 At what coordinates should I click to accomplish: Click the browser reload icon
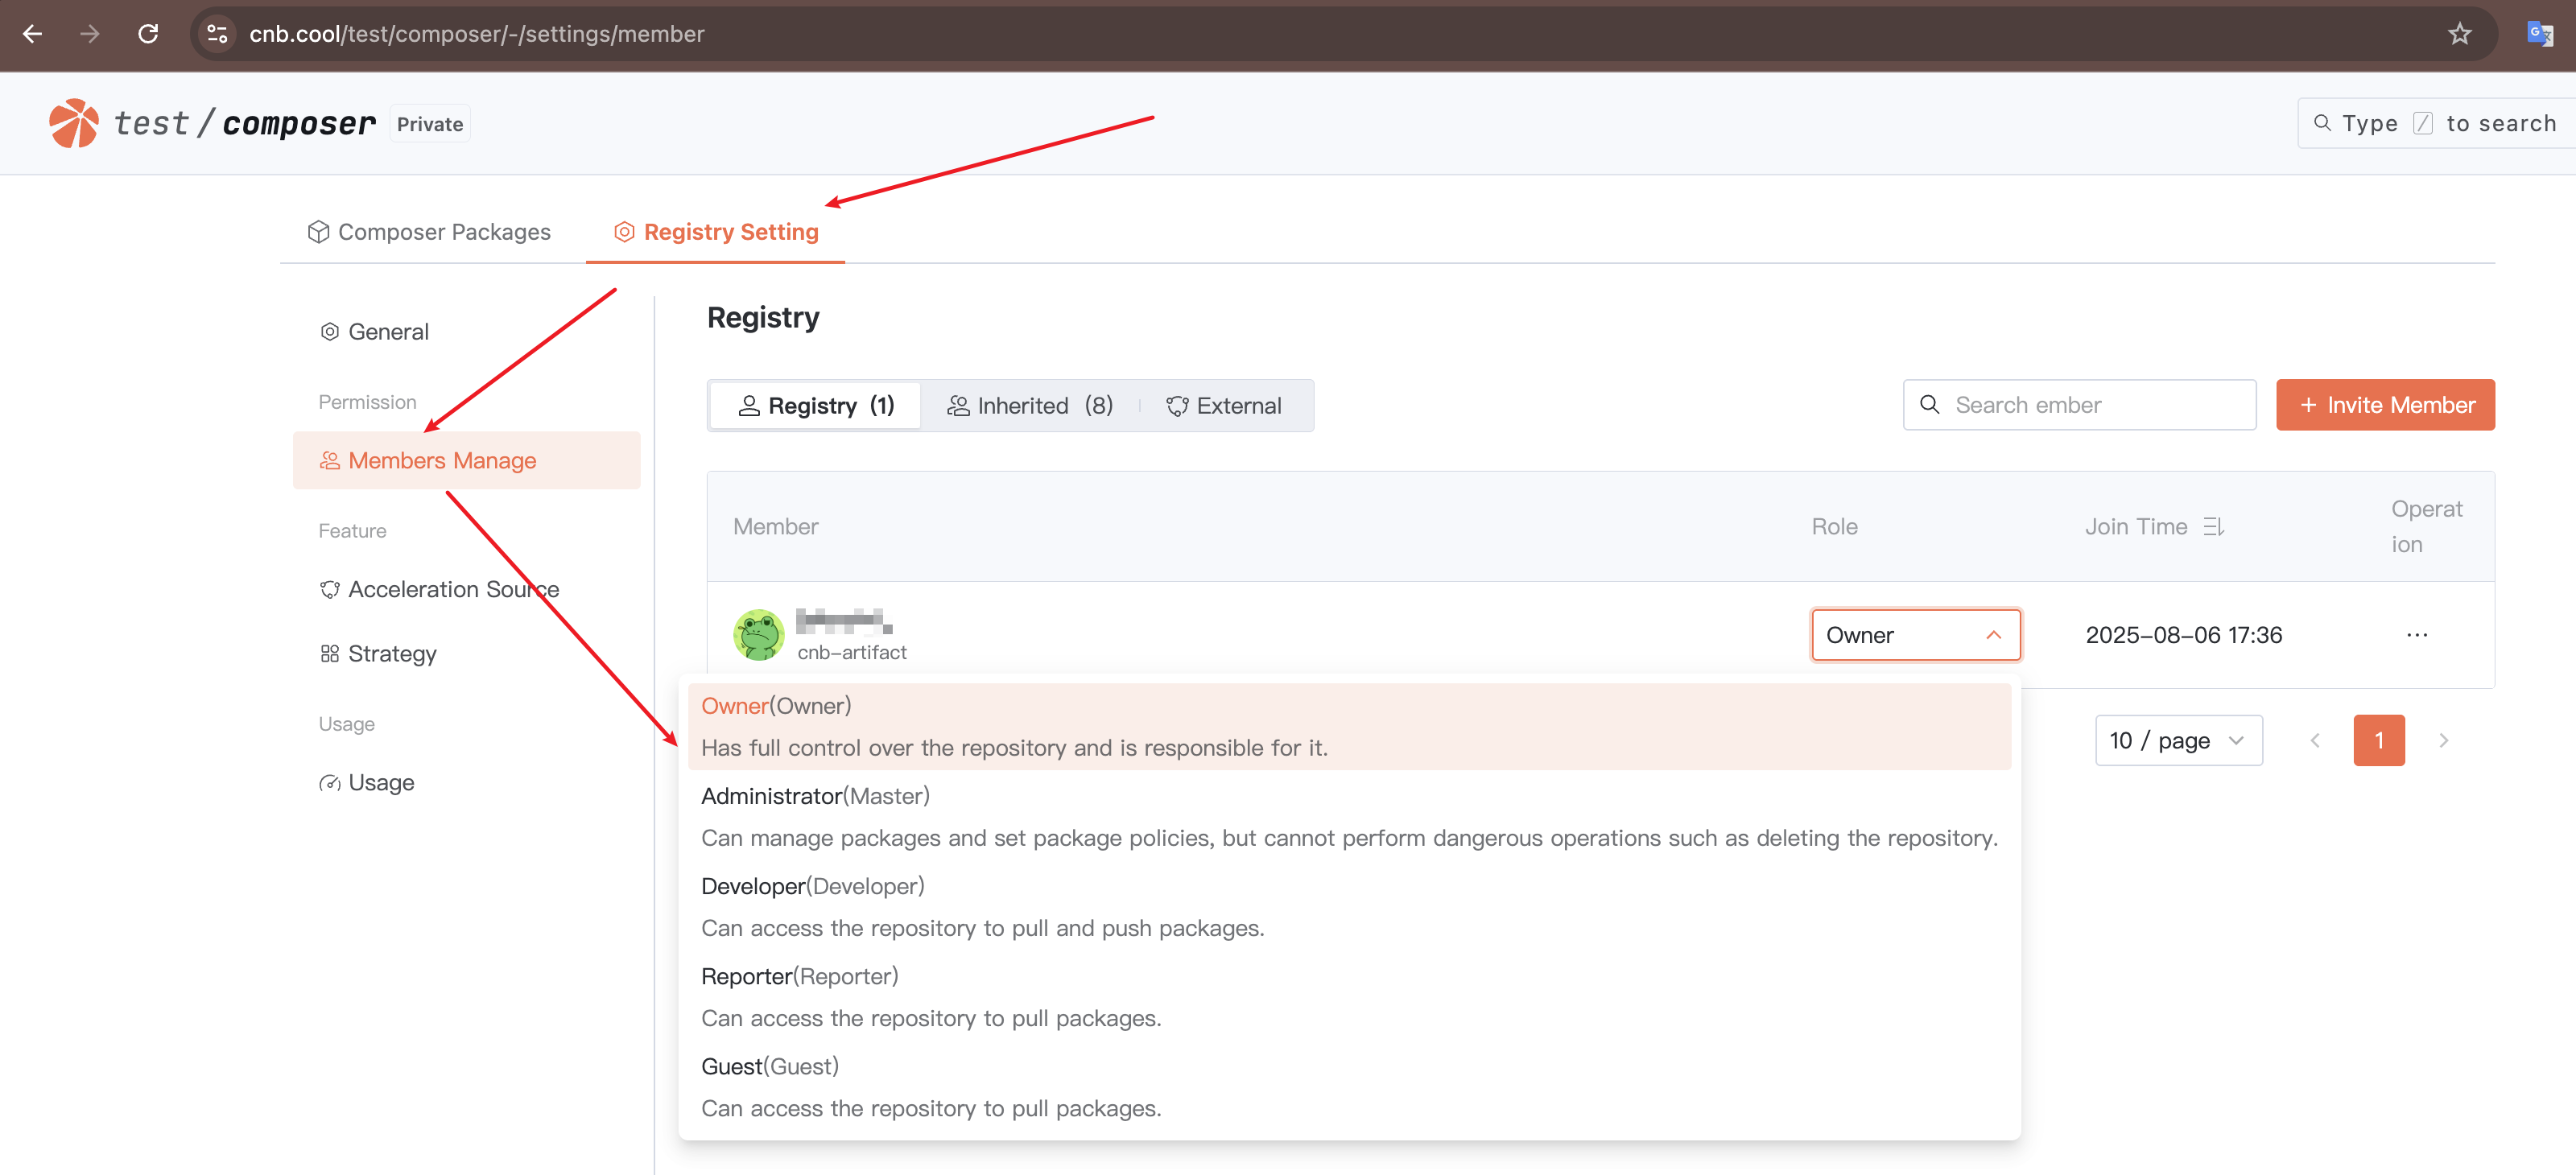(148, 34)
